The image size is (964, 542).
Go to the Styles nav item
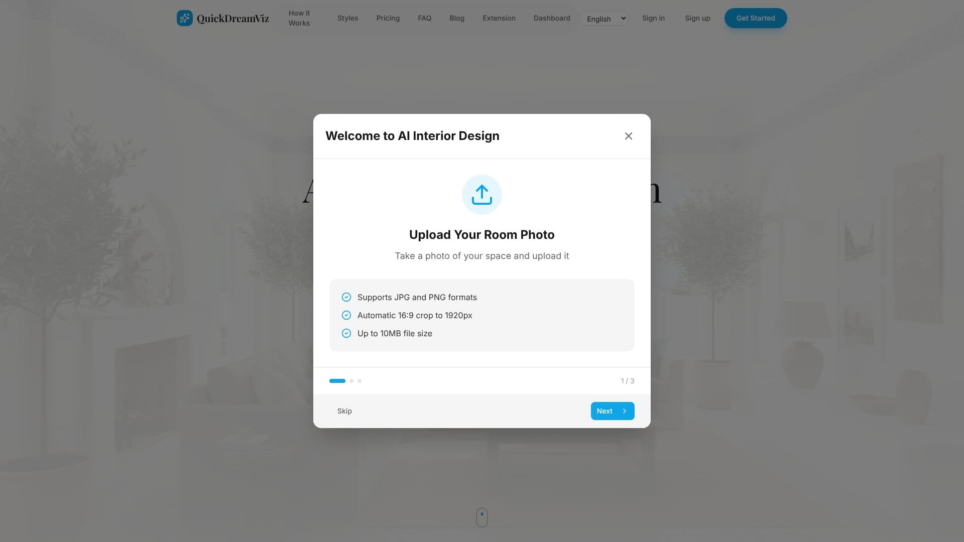pyautogui.click(x=347, y=18)
